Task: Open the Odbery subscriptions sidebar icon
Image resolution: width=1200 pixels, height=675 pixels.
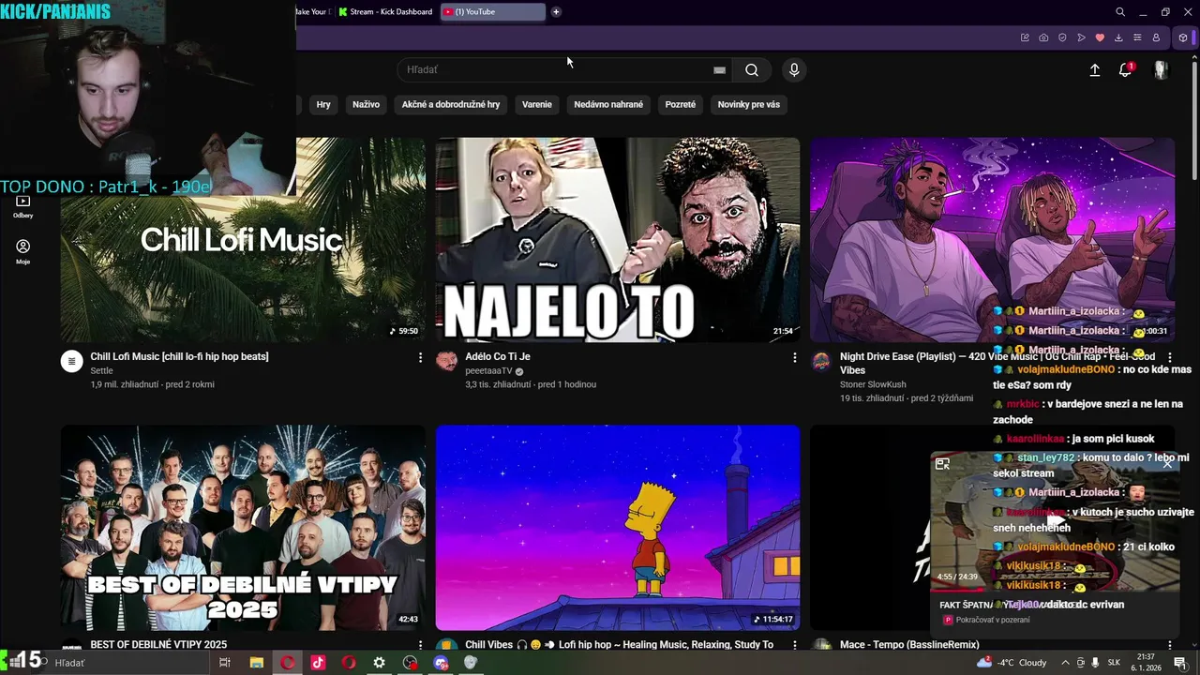Action: (x=23, y=206)
